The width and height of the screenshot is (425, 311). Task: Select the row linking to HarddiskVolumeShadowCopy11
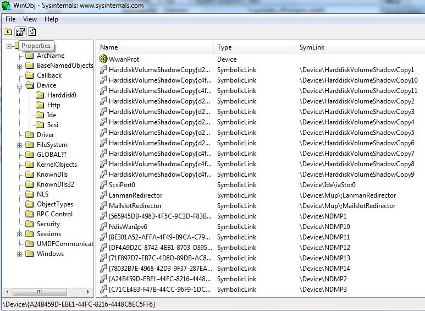(261, 91)
